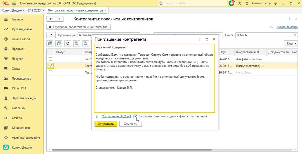The height and width of the screenshot is (154, 302).
Task: Sort list descending Я-А
Action: click(x=86, y=43)
